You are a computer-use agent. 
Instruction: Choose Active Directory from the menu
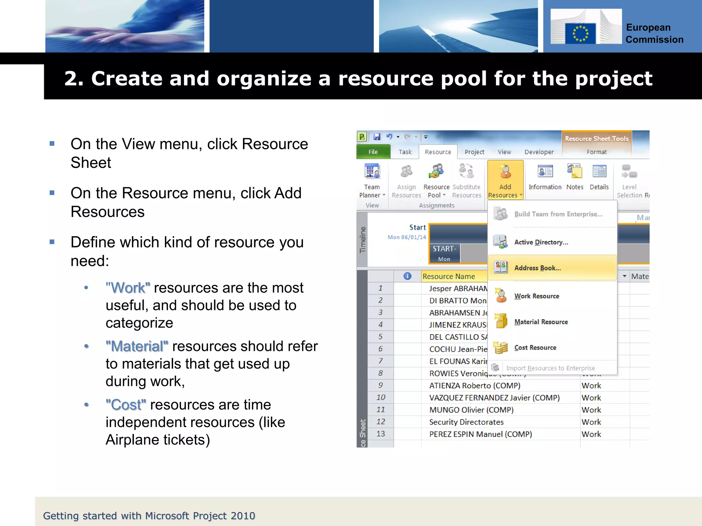coord(552,242)
